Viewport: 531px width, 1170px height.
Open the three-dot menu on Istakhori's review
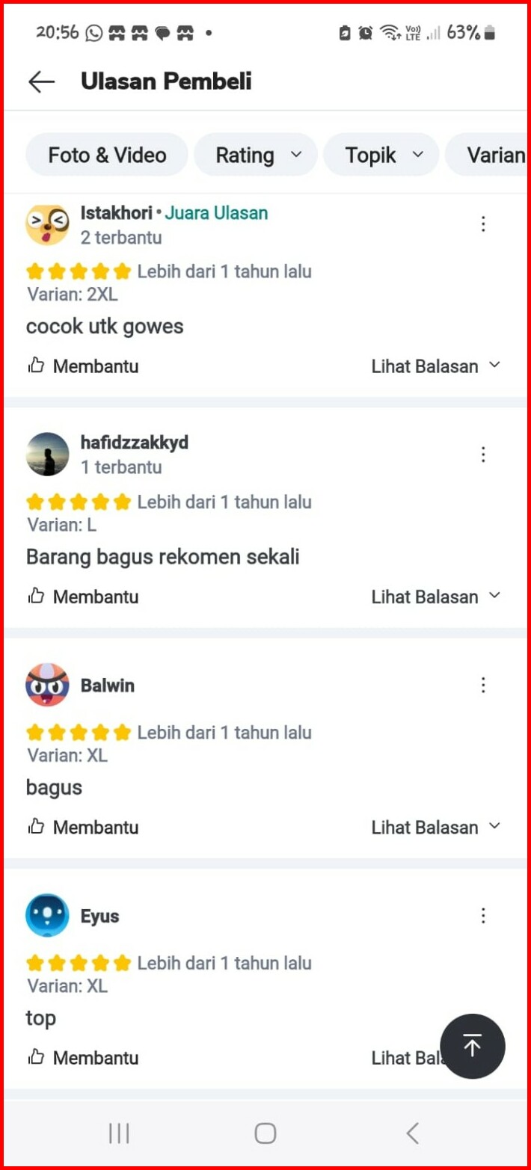(483, 224)
